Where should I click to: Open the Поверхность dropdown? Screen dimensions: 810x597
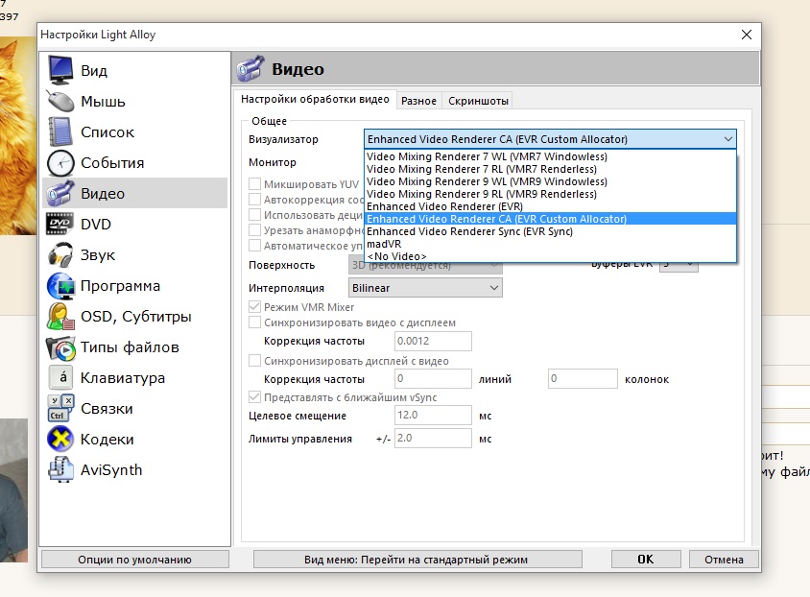click(425, 267)
